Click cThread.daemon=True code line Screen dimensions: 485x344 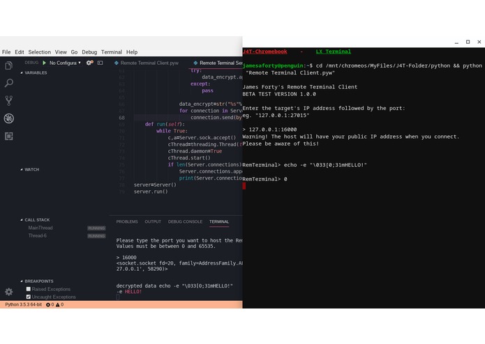pos(195,151)
